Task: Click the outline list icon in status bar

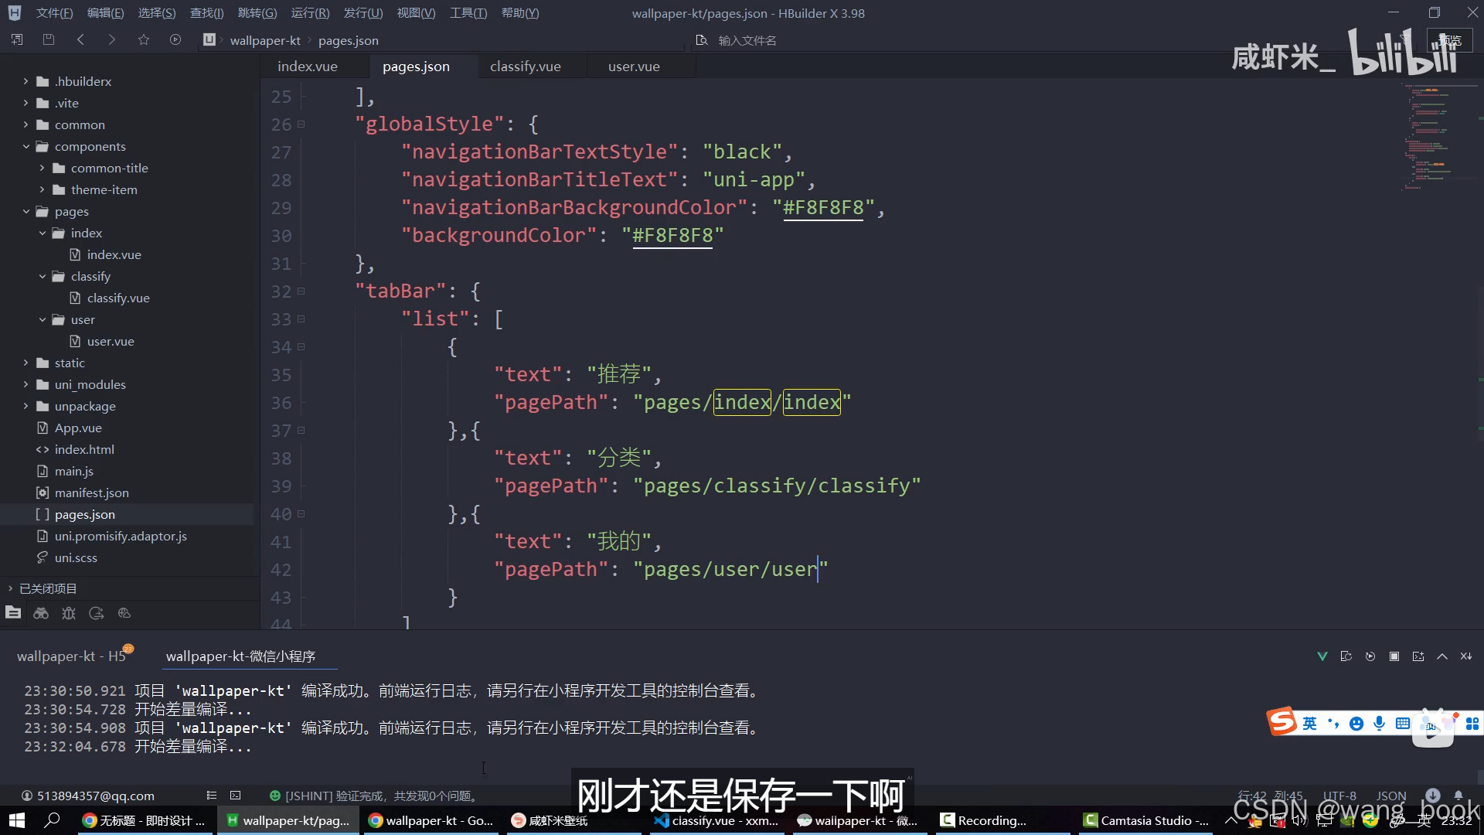Action: point(212,796)
